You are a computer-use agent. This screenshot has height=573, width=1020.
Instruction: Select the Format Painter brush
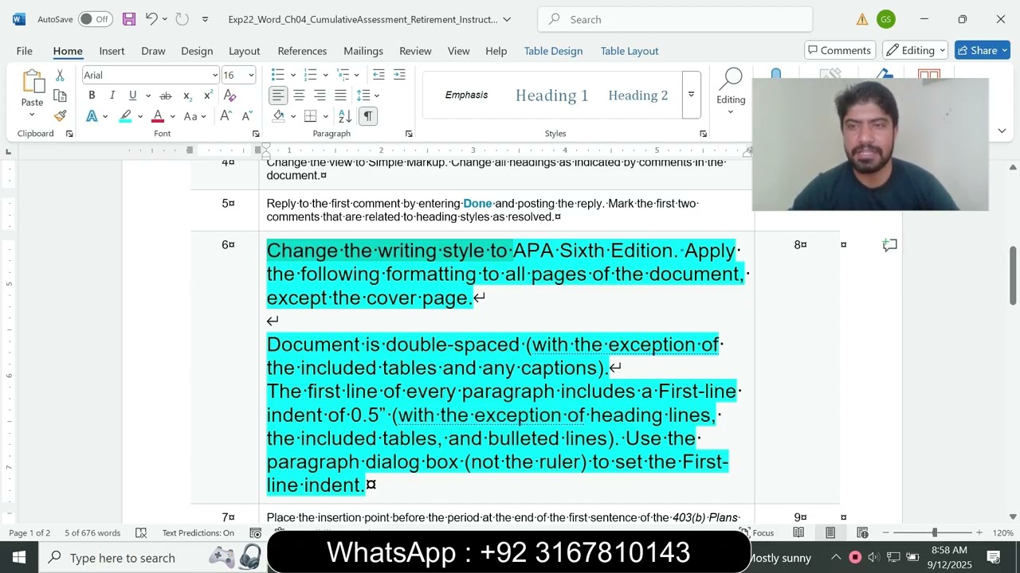pyautogui.click(x=60, y=115)
